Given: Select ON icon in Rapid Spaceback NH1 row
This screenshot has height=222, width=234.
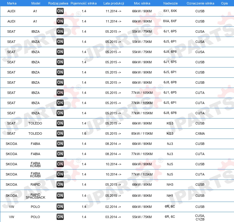Looking at the screenshot, I should coord(60,195).
